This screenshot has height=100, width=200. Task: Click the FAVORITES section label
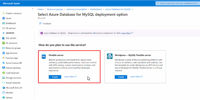pyautogui.click(x=10, y=33)
